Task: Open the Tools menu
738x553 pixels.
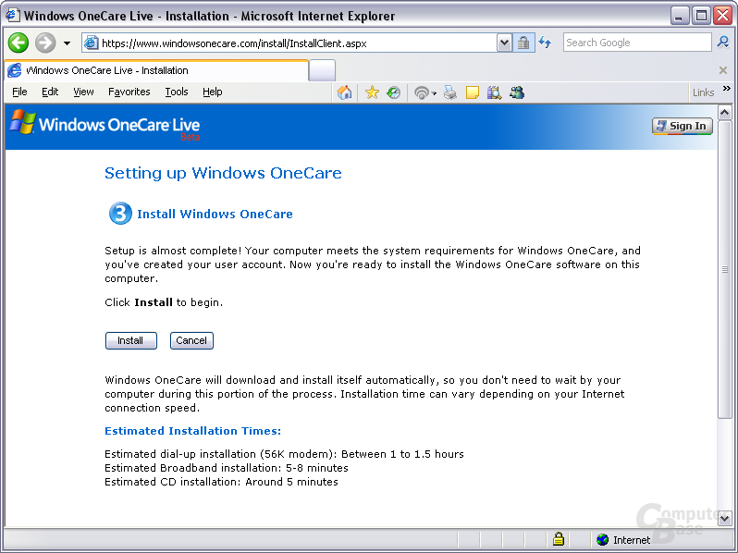Action: 177,92
